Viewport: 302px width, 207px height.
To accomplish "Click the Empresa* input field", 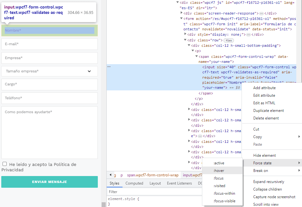I will [x=49, y=58].
